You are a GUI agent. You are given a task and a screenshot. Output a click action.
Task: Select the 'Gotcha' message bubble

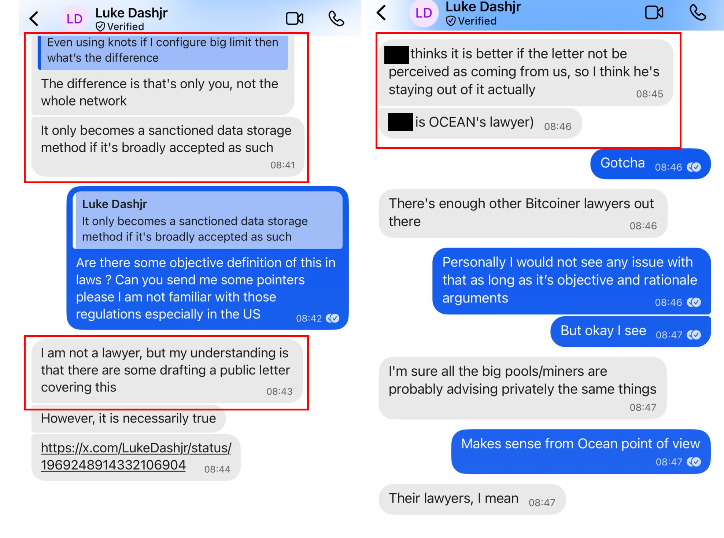(x=650, y=163)
